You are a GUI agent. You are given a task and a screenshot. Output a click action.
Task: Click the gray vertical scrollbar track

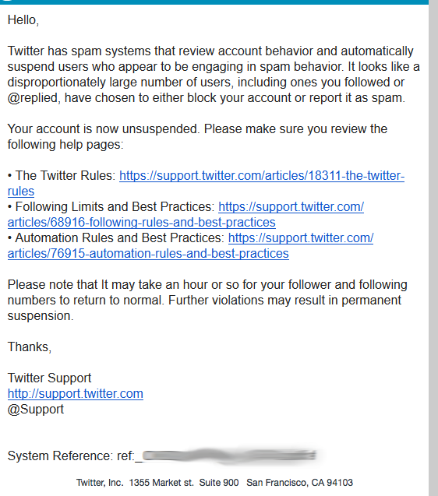pyautogui.click(x=433, y=248)
